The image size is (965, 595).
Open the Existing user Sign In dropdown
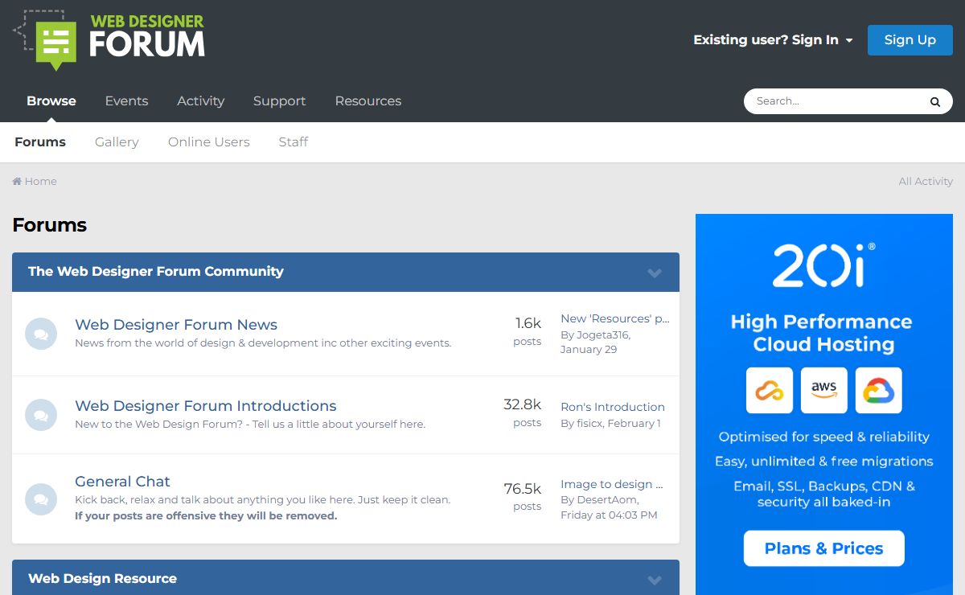pos(772,40)
